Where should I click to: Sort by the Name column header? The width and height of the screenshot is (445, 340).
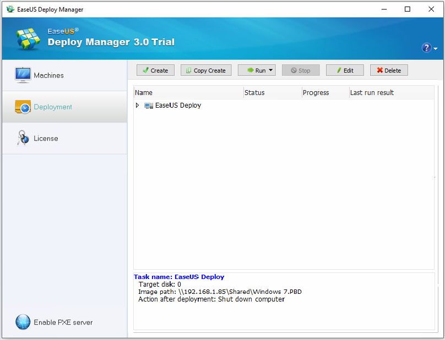188,93
